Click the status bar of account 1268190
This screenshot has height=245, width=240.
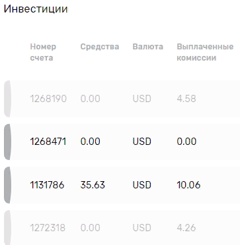7,99
